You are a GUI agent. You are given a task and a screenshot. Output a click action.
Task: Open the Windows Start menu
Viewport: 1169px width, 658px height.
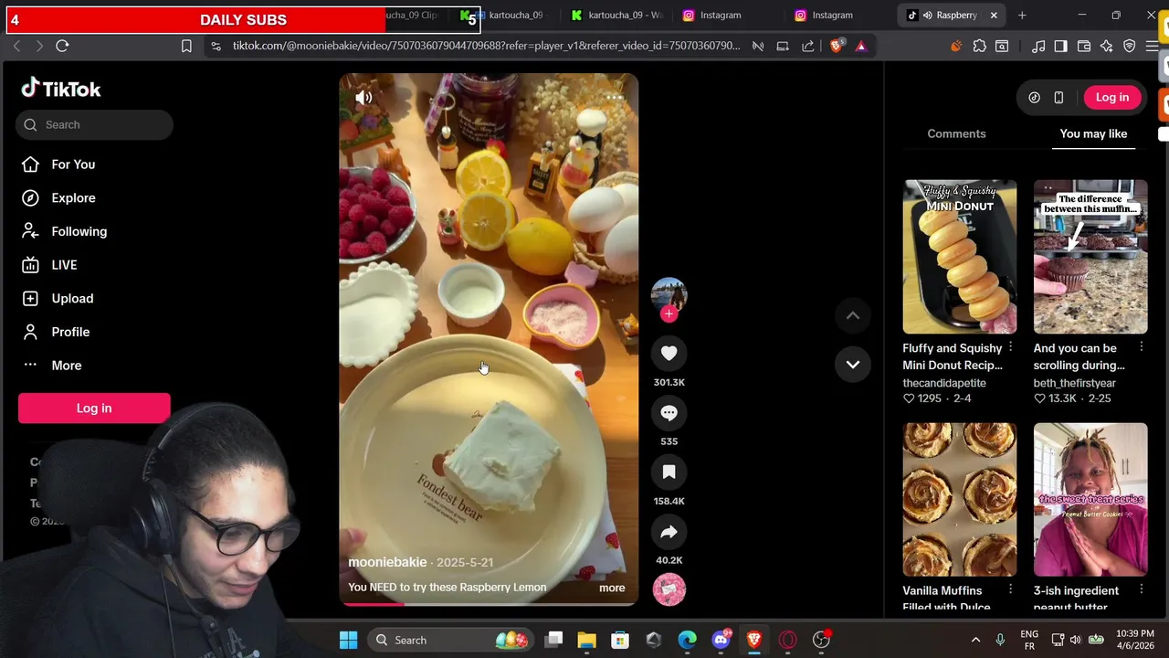click(x=348, y=640)
